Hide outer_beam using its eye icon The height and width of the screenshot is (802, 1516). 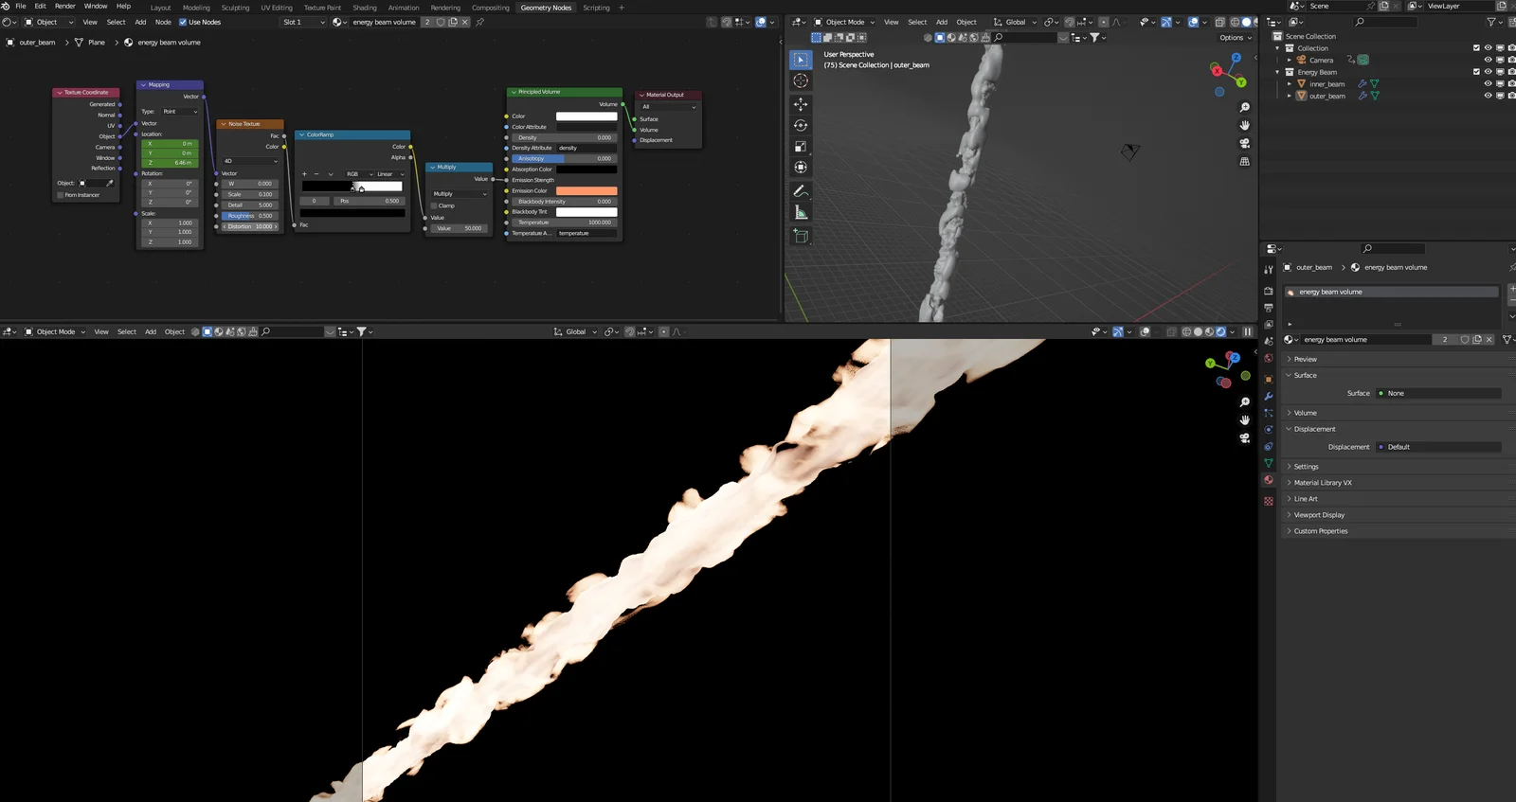click(x=1488, y=96)
